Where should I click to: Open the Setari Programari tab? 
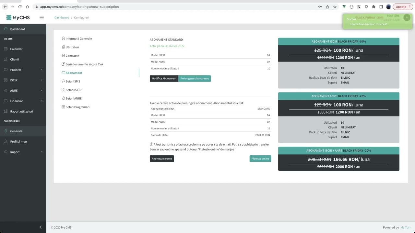[x=76, y=107]
